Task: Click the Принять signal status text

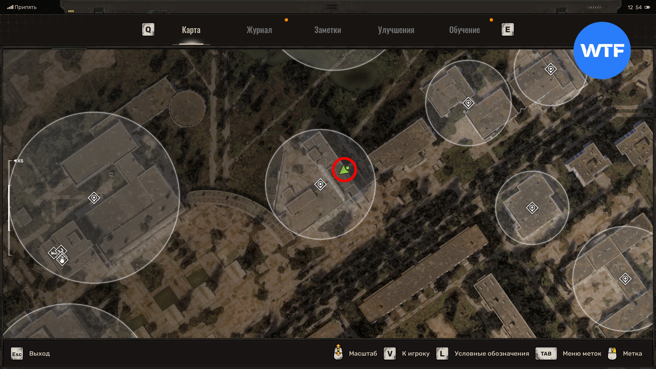Action: [25, 7]
